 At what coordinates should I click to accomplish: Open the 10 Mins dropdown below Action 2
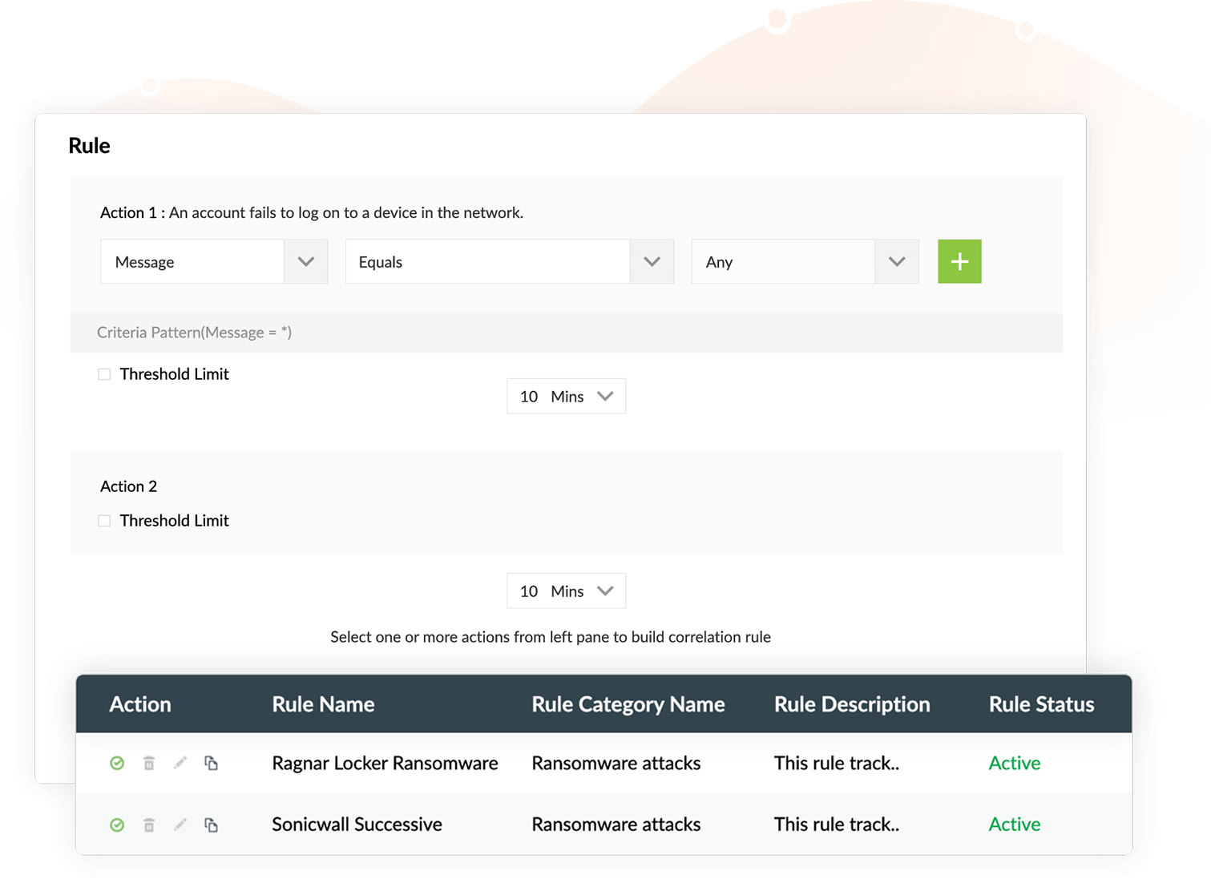(566, 591)
